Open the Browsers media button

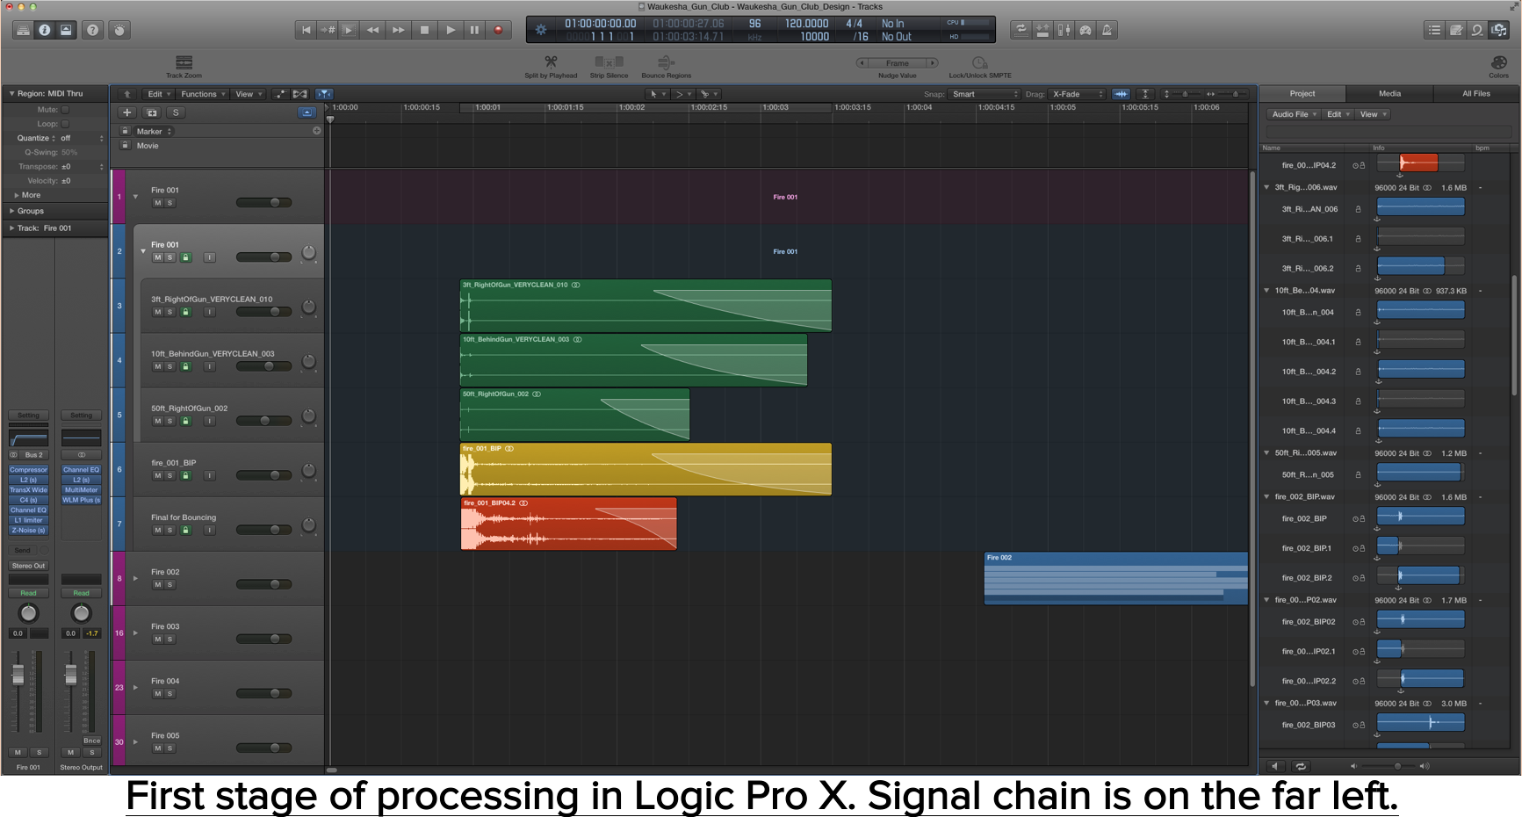tap(1499, 30)
